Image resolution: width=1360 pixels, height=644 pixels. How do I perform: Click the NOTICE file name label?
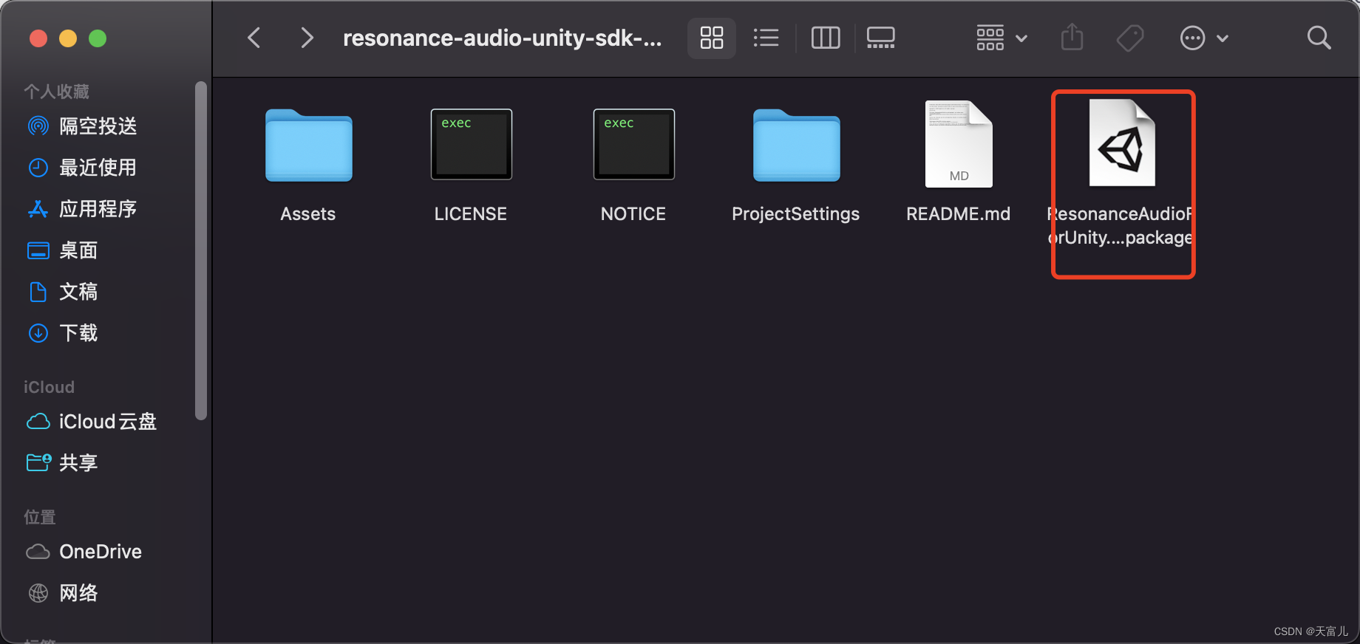click(633, 214)
